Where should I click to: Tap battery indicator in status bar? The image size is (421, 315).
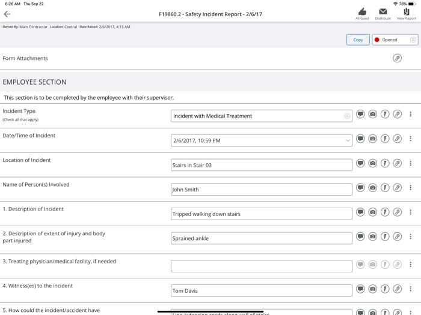[412, 4]
